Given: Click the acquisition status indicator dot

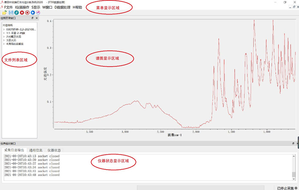Looking at the screenshot, I should click(x=296, y=188).
